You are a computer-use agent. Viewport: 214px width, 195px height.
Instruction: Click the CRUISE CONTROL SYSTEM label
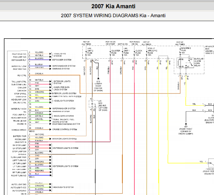tap(65, 130)
